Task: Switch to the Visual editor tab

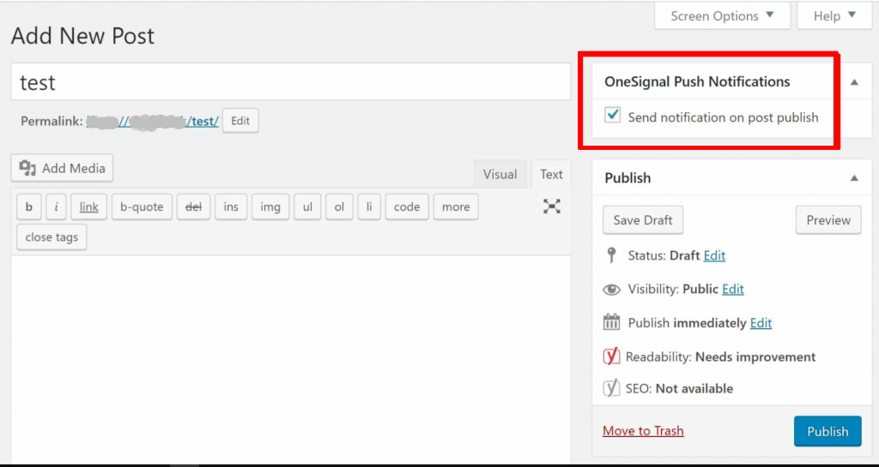Action: pyautogui.click(x=500, y=174)
